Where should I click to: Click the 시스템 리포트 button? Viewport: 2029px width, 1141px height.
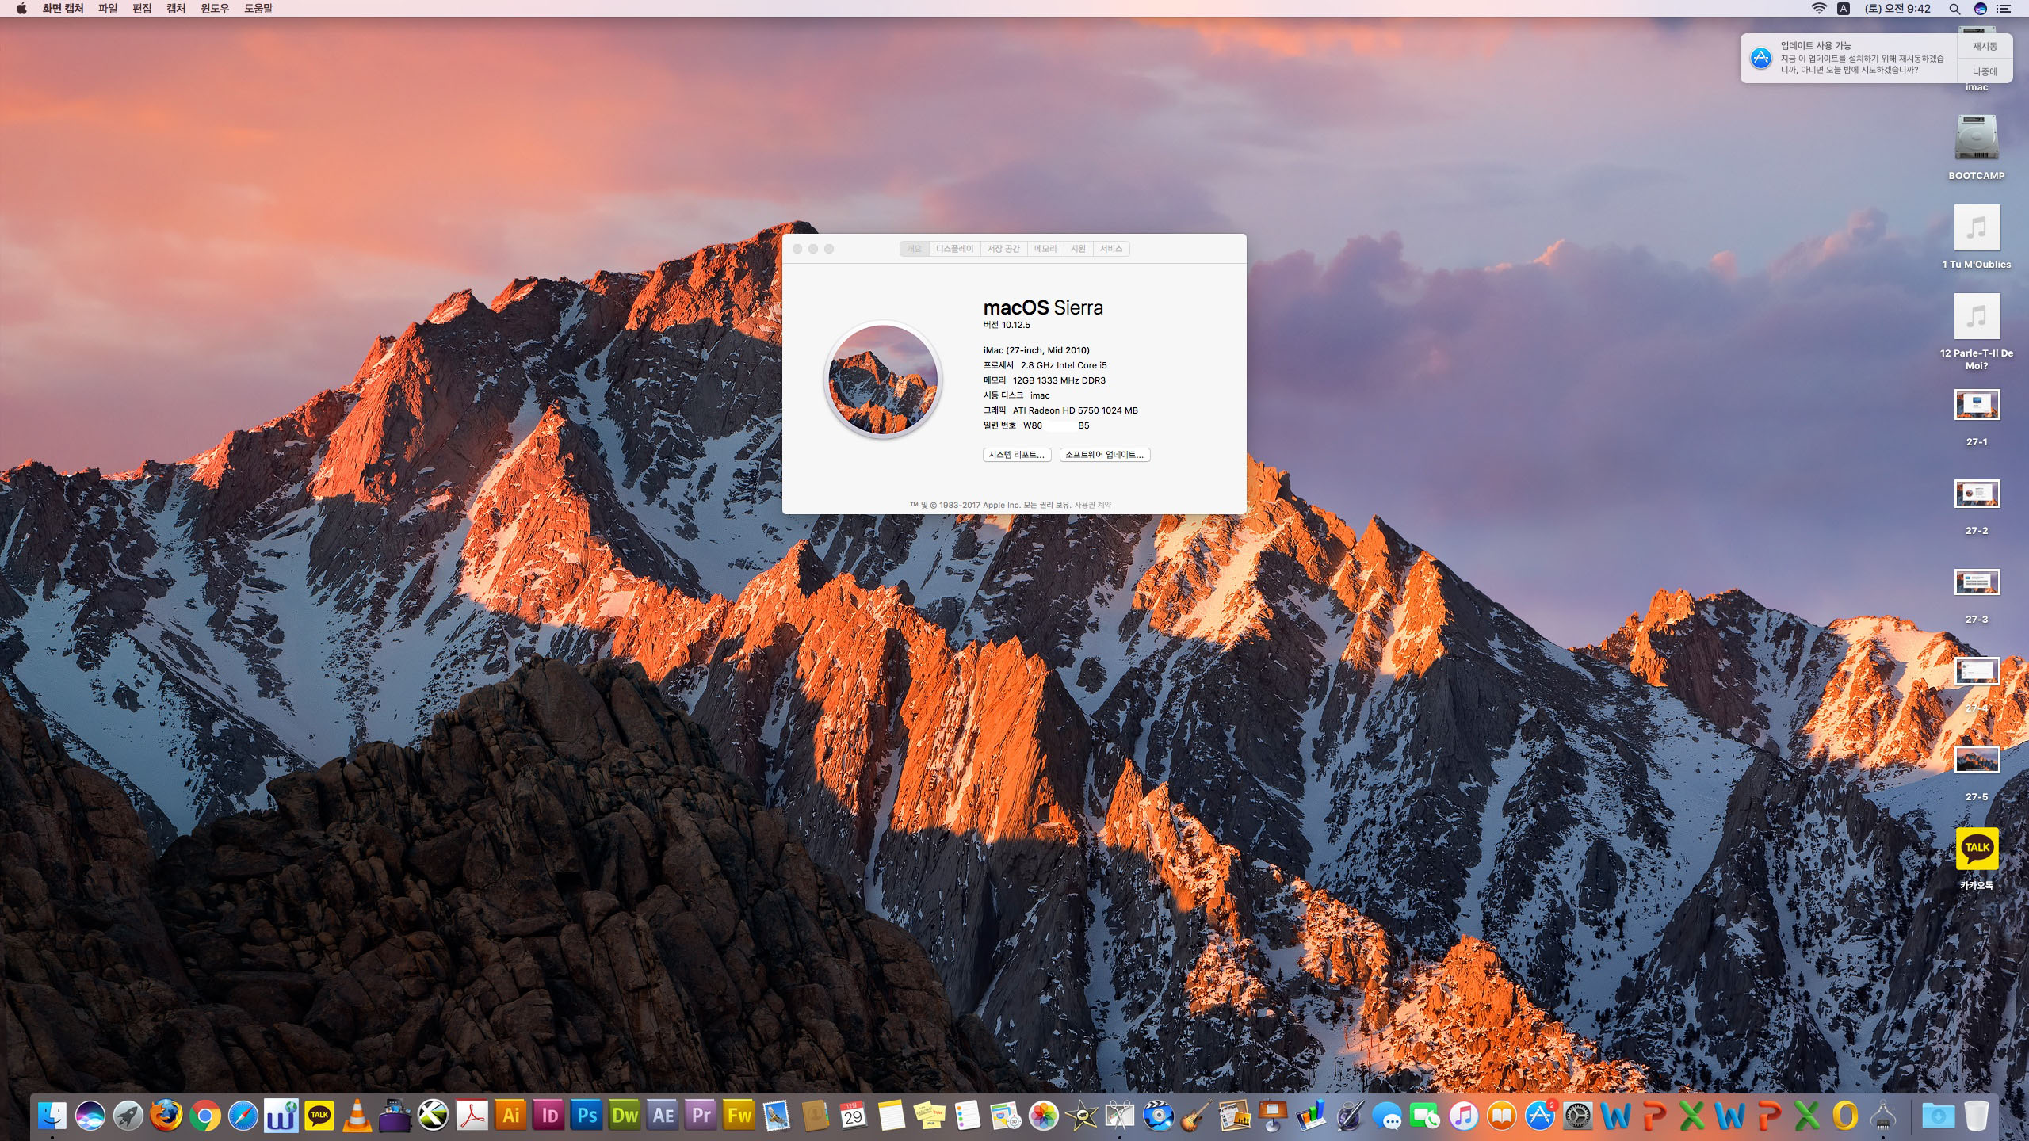(1017, 455)
